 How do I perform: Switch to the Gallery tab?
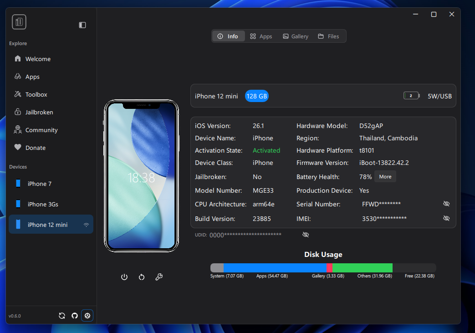[x=296, y=36]
